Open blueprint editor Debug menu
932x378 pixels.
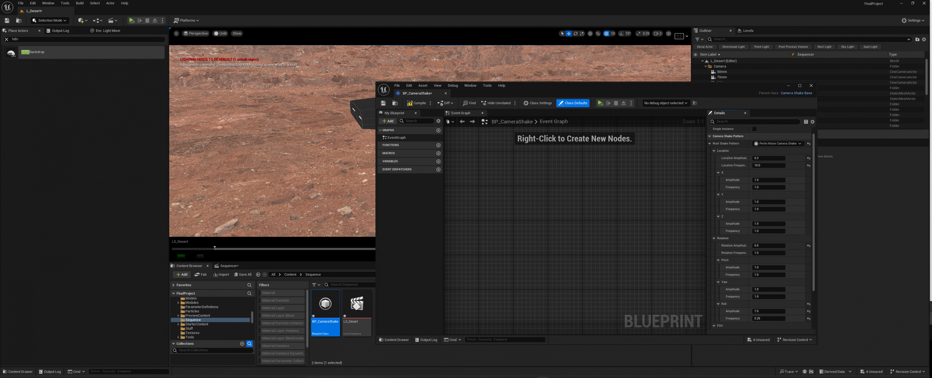click(x=453, y=86)
